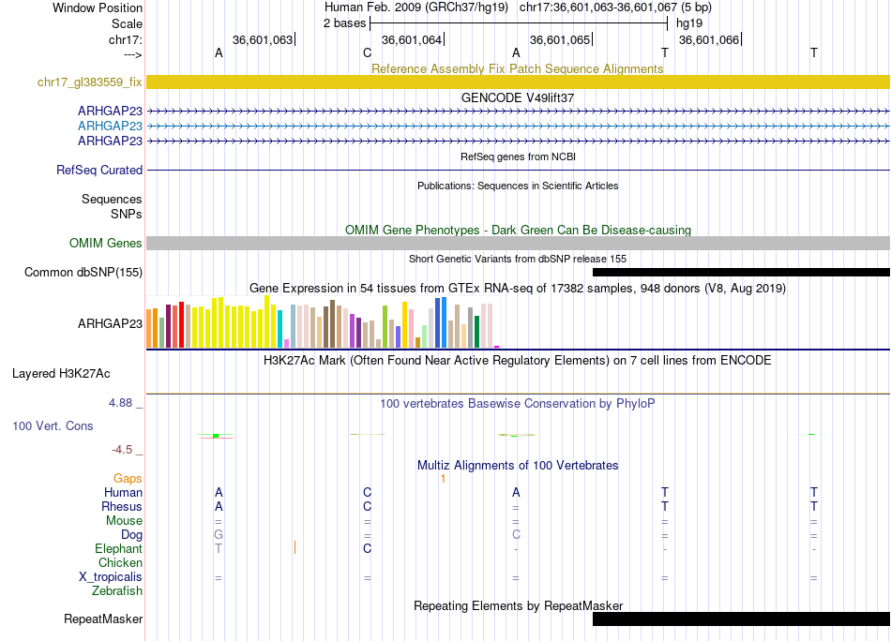Click the yellow fix patch alignment bar
Screen dimensions: 891x641
coord(519,82)
